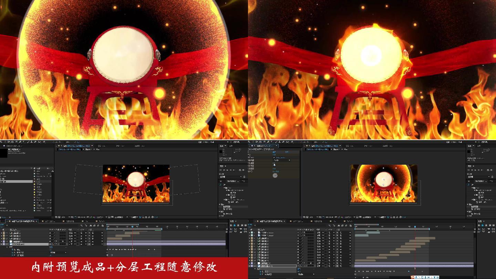Toggle region of interest in left viewer
The width and height of the screenshot is (496, 279).
click(x=109, y=217)
